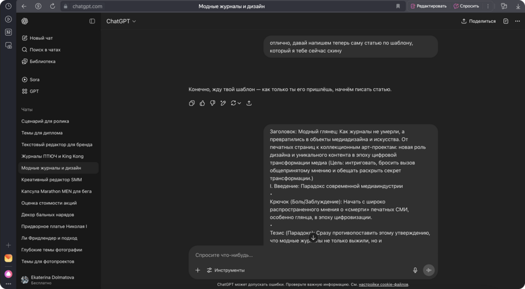
Task: Click the microphone dictation icon
Action: point(415,270)
